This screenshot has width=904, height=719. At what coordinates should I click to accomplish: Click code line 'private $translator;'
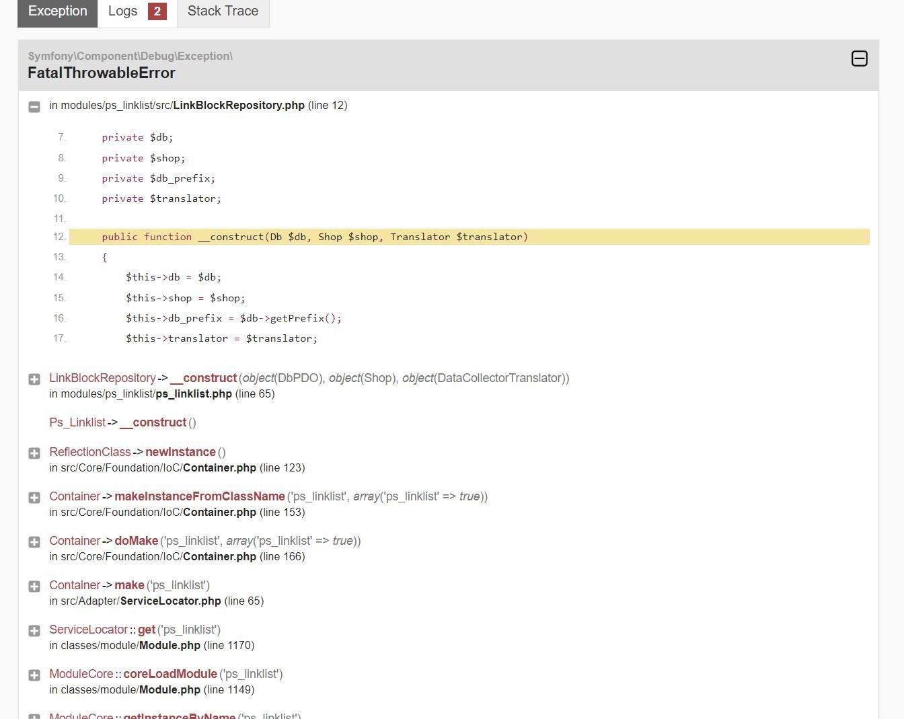pos(161,198)
